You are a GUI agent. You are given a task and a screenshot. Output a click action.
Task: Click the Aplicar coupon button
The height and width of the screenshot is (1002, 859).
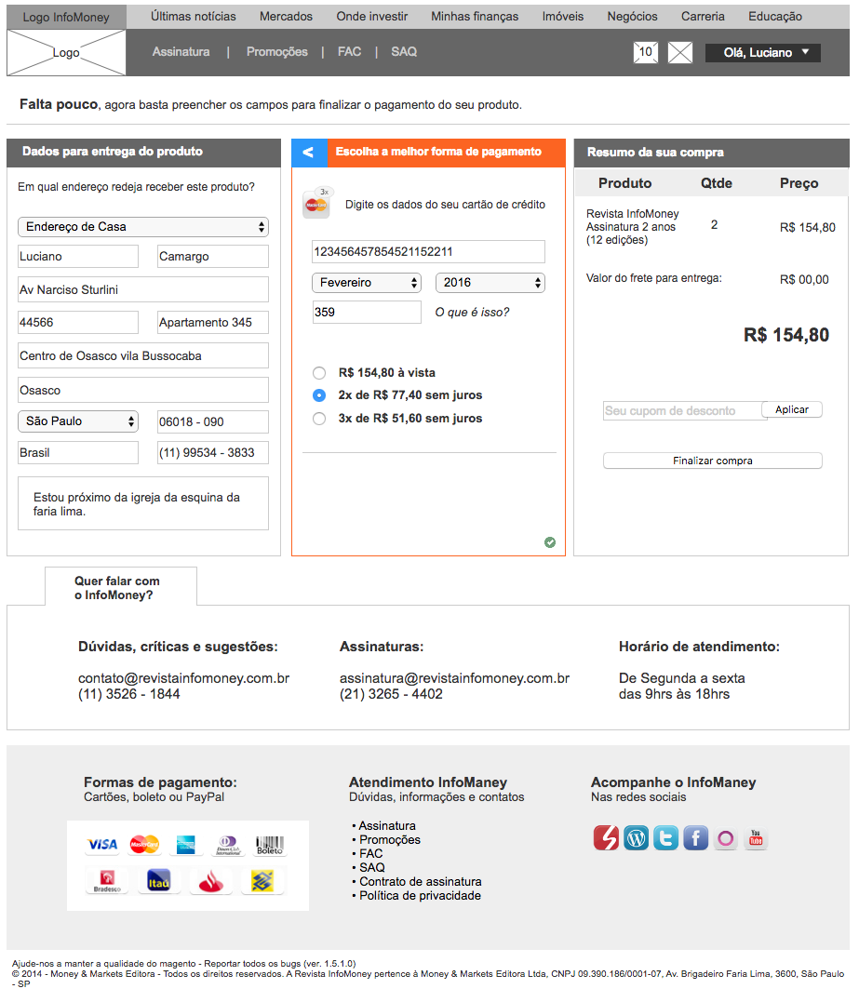click(x=792, y=409)
